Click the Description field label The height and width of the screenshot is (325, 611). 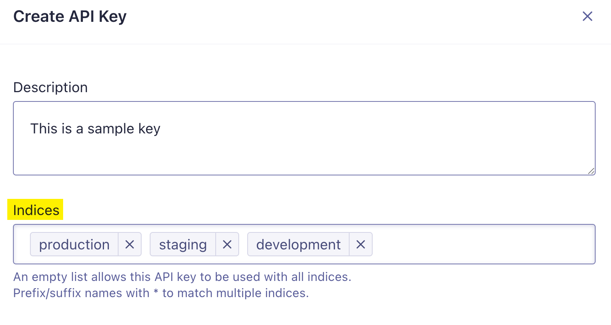coord(51,87)
